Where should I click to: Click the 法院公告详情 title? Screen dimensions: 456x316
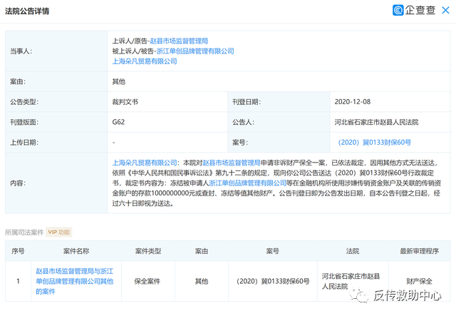[27, 11]
